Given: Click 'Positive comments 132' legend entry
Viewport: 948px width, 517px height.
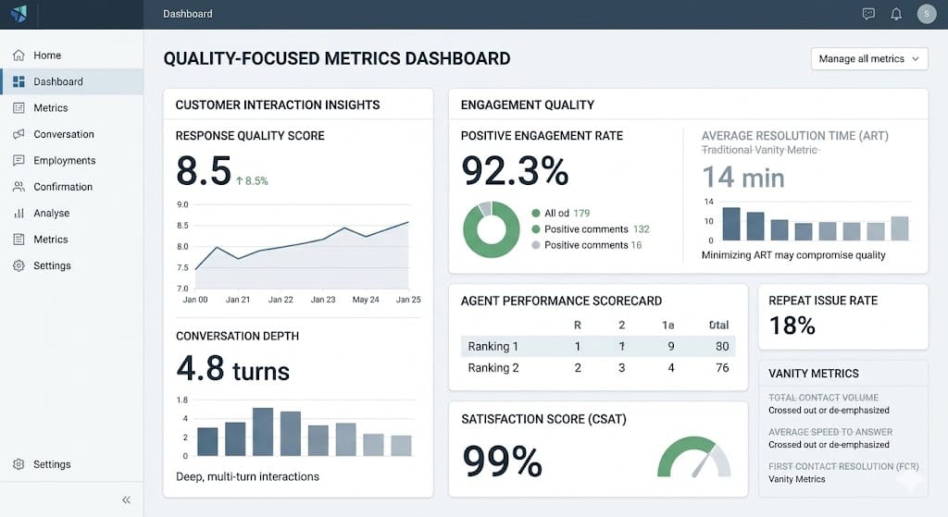Looking at the screenshot, I should (591, 229).
